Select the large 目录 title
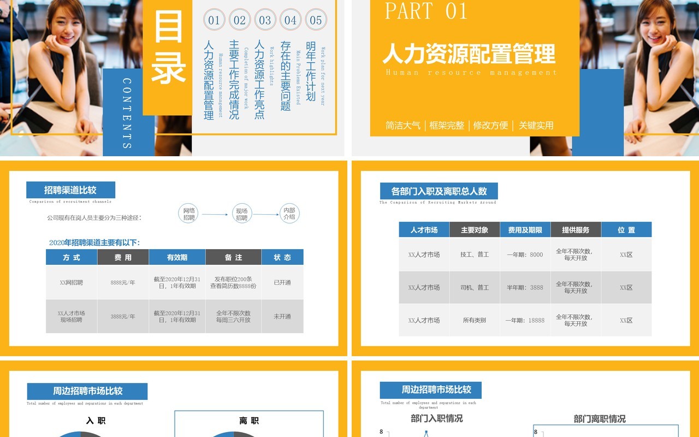Image resolution: width=699 pixels, height=437 pixels. [x=168, y=47]
